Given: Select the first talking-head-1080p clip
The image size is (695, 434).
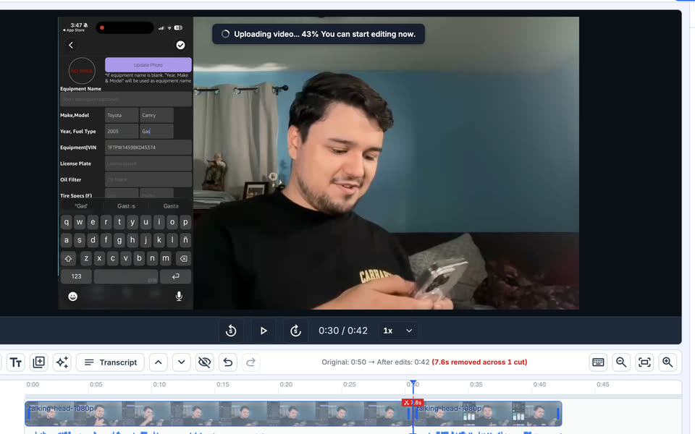Looking at the screenshot, I should click(x=217, y=414).
